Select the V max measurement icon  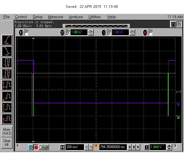pos(7,108)
